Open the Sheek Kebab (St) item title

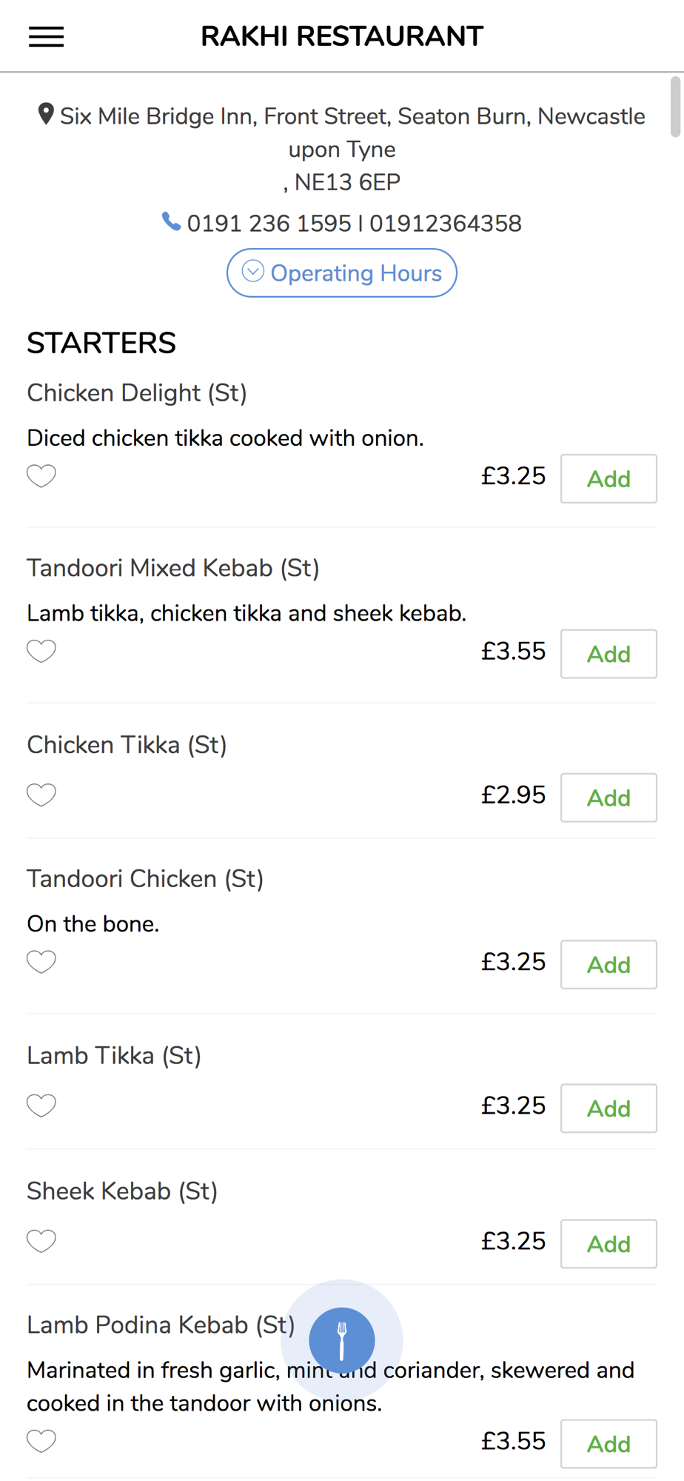click(x=122, y=1191)
